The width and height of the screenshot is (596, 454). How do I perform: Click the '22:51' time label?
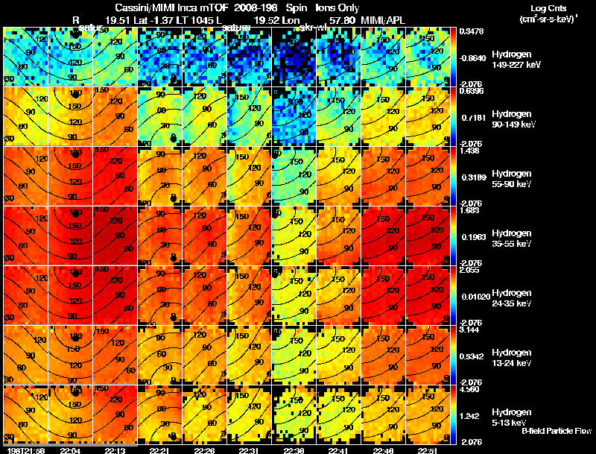tap(428, 450)
